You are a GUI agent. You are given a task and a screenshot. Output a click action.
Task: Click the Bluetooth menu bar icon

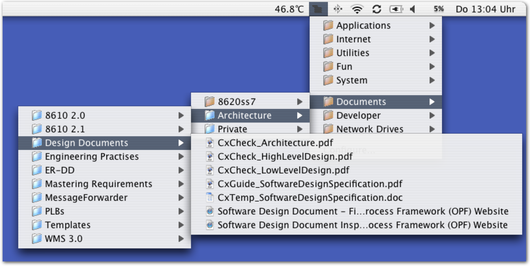point(338,9)
